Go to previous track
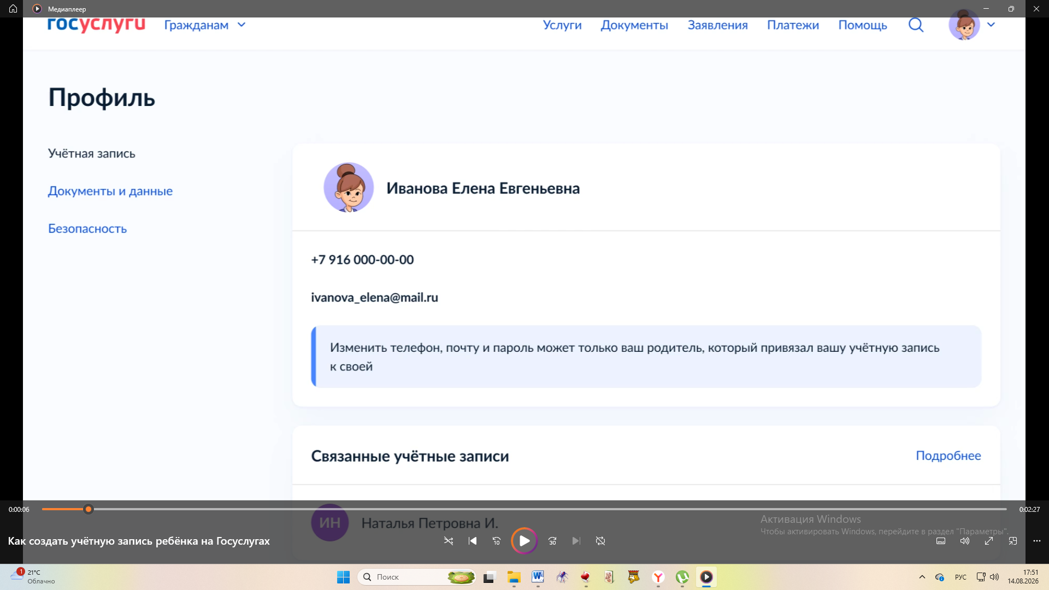The width and height of the screenshot is (1049, 590). point(473,541)
